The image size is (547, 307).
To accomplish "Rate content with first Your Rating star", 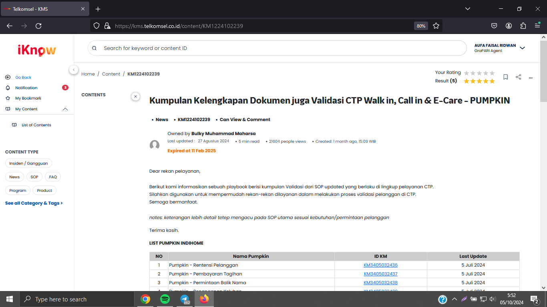I will tap(467, 73).
